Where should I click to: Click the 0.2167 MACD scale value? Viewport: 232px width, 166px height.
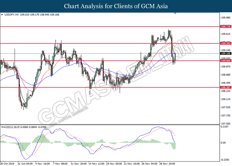pos(224,127)
